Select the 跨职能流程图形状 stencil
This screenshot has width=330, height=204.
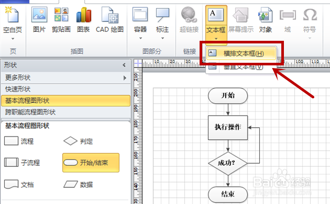65,112
